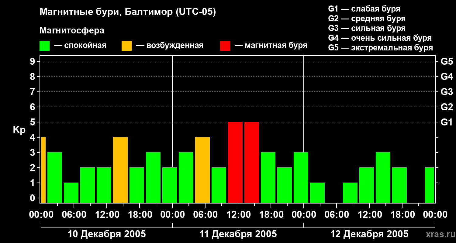Click the «10 Декабря 2005» date label
456x243 pixels.
107,234
